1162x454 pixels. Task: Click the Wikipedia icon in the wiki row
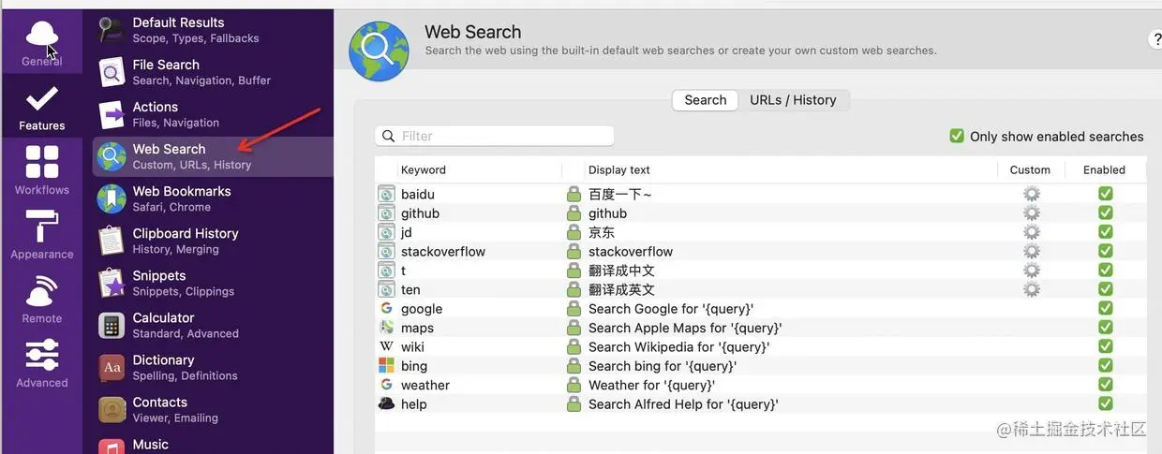[x=386, y=346]
